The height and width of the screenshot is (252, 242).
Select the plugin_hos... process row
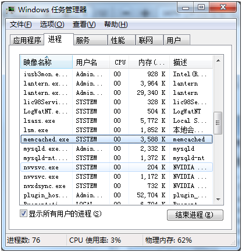pyautogui.click(x=116, y=195)
